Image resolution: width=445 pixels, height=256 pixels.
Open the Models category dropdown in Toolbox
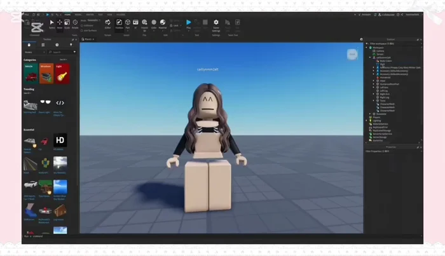[34, 52]
